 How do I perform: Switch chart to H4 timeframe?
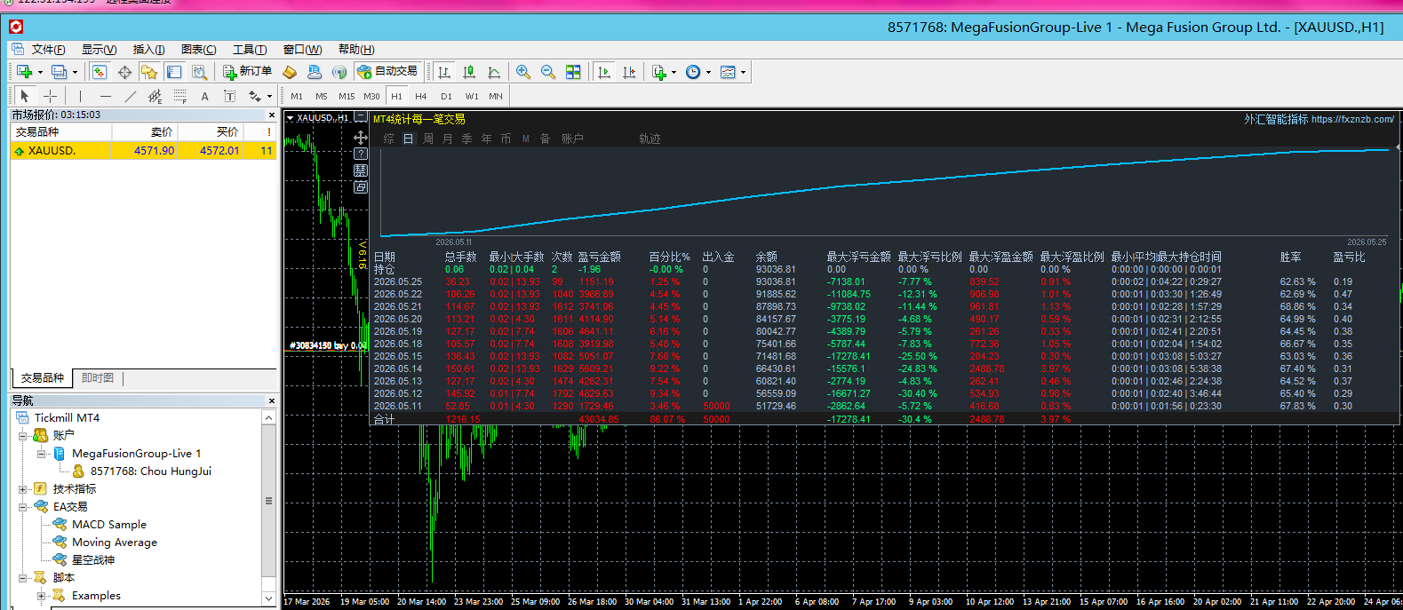[x=421, y=96]
